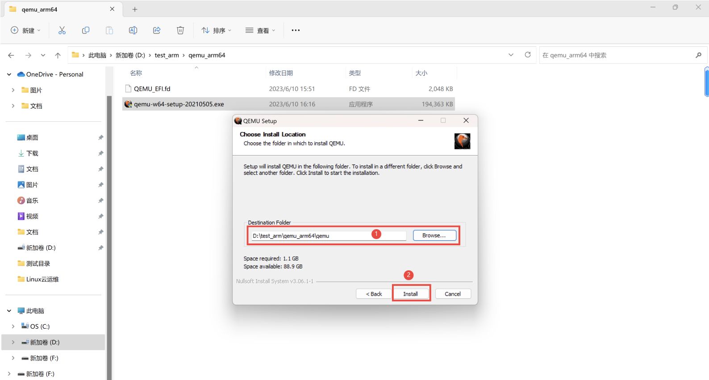The image size is (709, 380).
Task: Go up one folder level
Action: [x=58, y=55]
